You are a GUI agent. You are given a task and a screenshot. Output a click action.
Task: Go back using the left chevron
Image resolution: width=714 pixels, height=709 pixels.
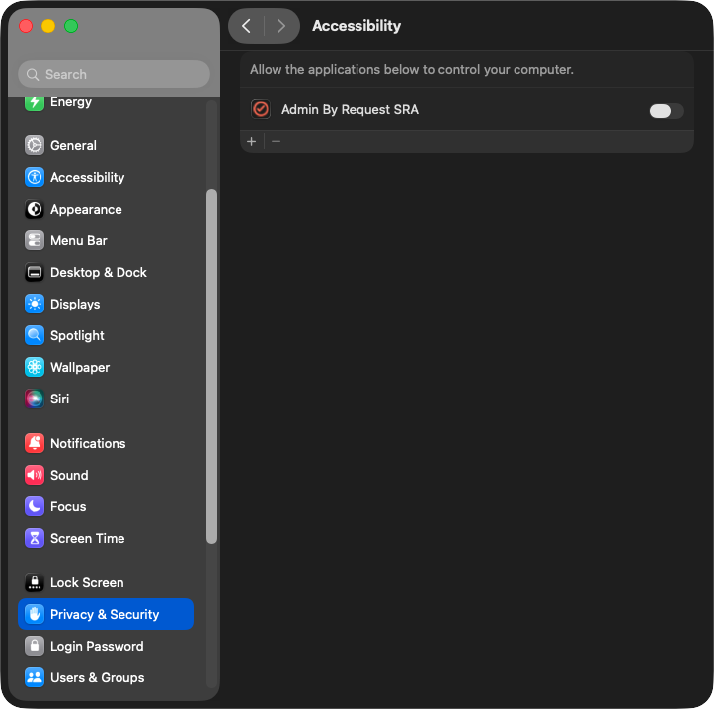coord(247,26)
